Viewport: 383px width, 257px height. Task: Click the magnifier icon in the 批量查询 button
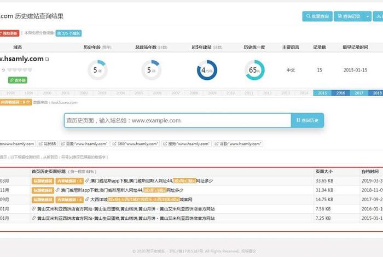tap(308, 16)
